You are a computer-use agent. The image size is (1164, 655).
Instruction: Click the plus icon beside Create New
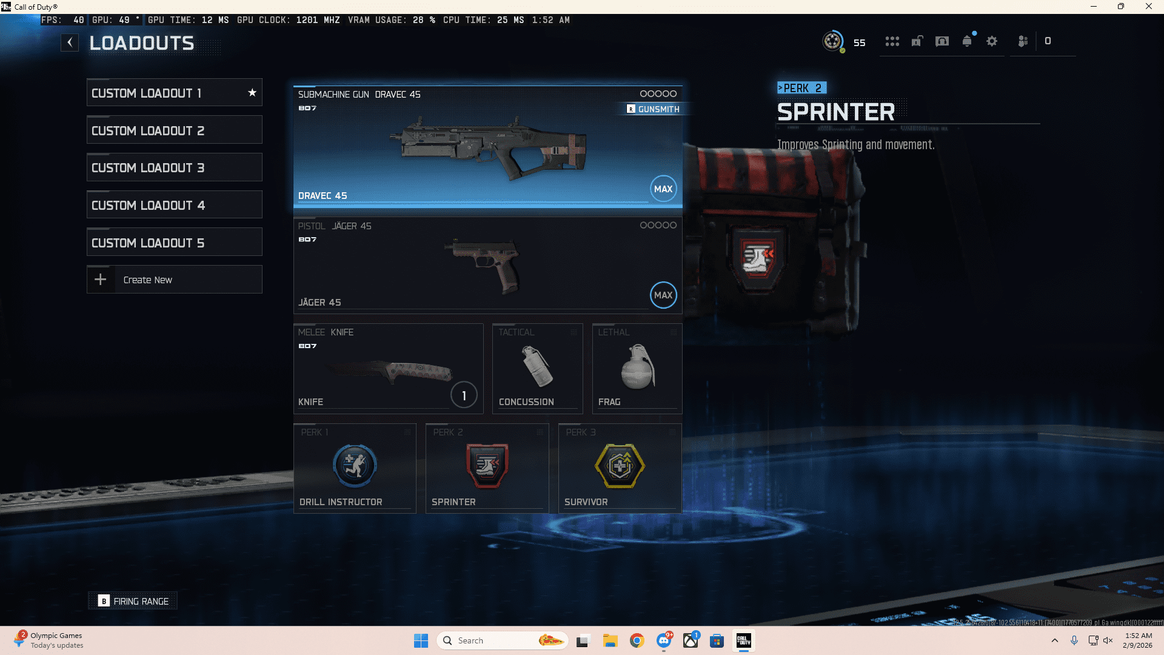coord(101,280)
